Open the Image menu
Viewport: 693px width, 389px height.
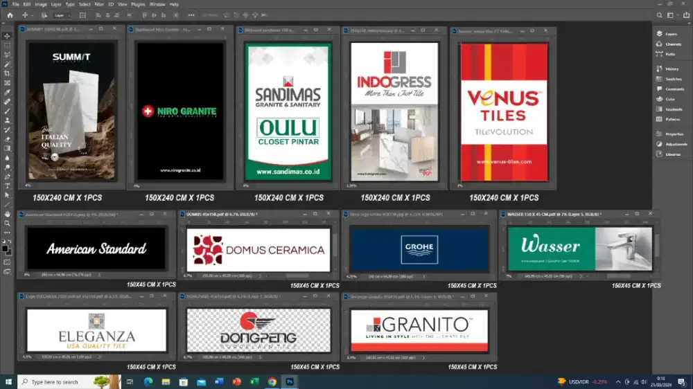click(x=41, y=4)
